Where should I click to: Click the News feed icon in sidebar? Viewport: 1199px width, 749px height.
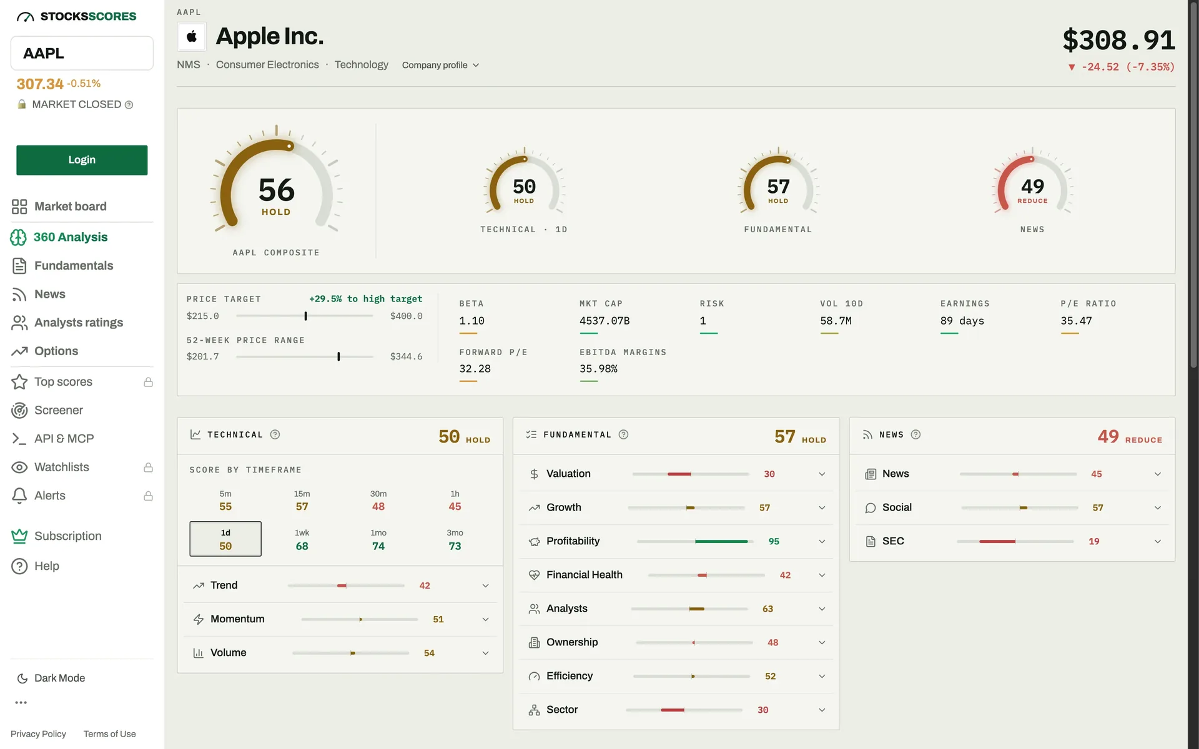19,295
